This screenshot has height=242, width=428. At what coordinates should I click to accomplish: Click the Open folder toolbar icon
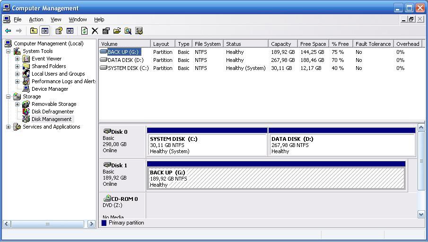[117, 31]
